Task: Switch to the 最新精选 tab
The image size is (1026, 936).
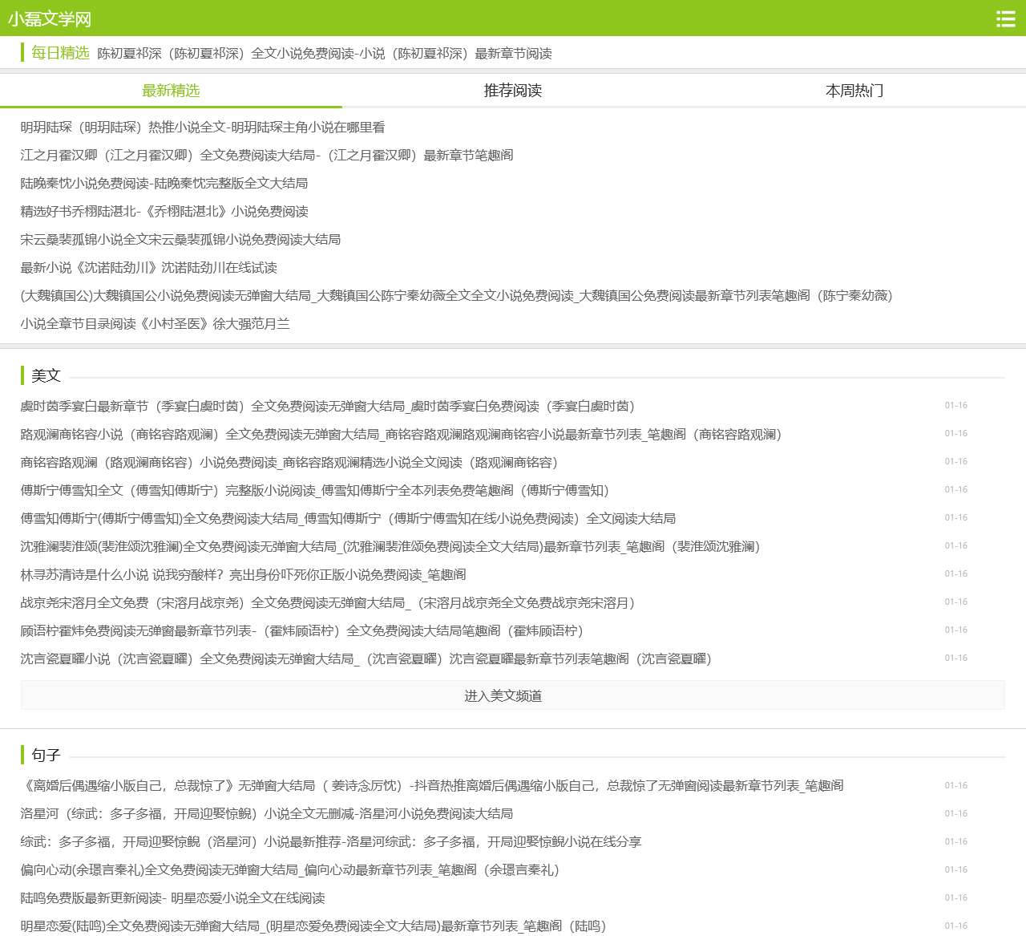Action: [x=171, y=91]
